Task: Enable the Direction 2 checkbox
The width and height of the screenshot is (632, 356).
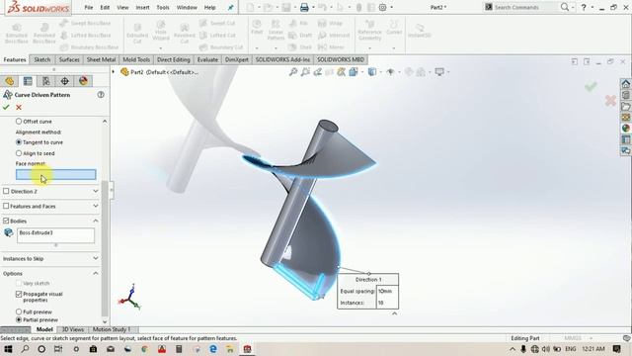Action: [6, 191]
